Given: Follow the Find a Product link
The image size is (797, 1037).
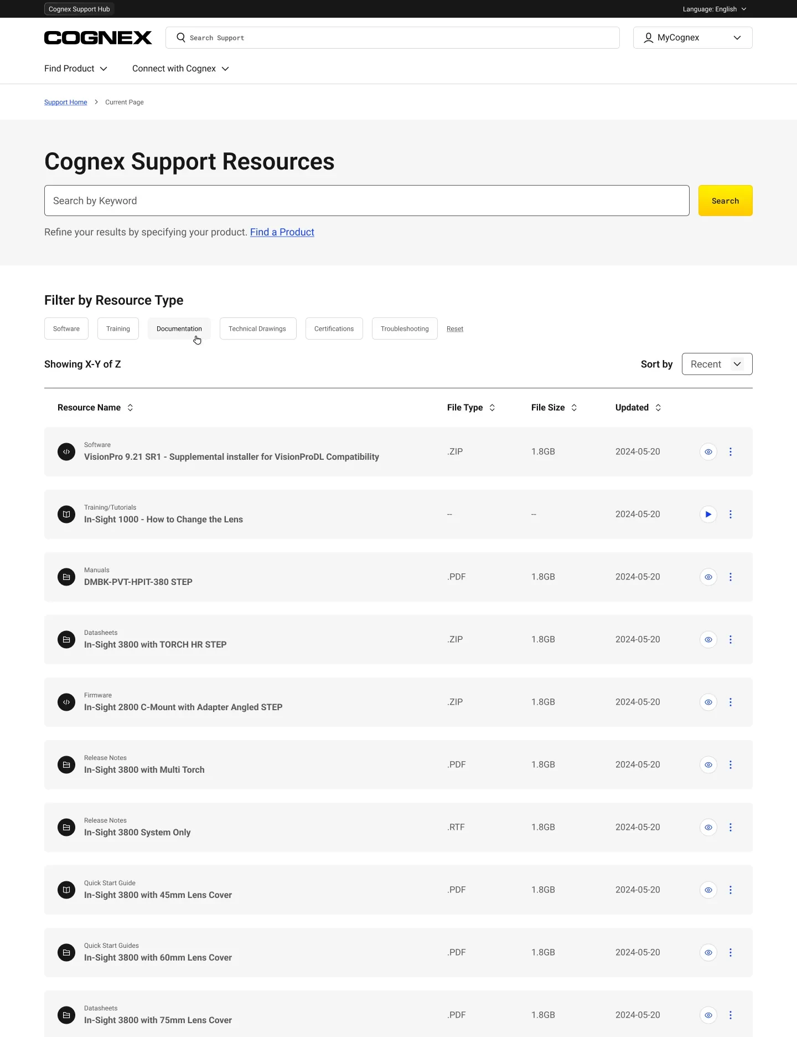Looking at the screenshot, I should coord(282,232).
